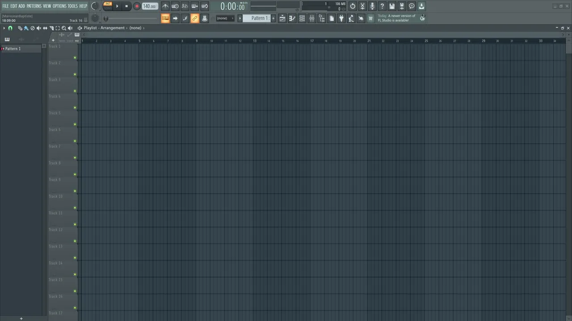Open the audio editor scissors icon
This screenshot has width=572, height=321.
tap(362, 6)
